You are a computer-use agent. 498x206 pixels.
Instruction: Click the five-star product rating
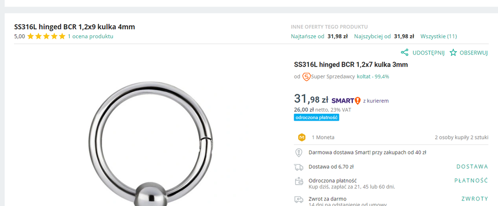pos(46,36)
